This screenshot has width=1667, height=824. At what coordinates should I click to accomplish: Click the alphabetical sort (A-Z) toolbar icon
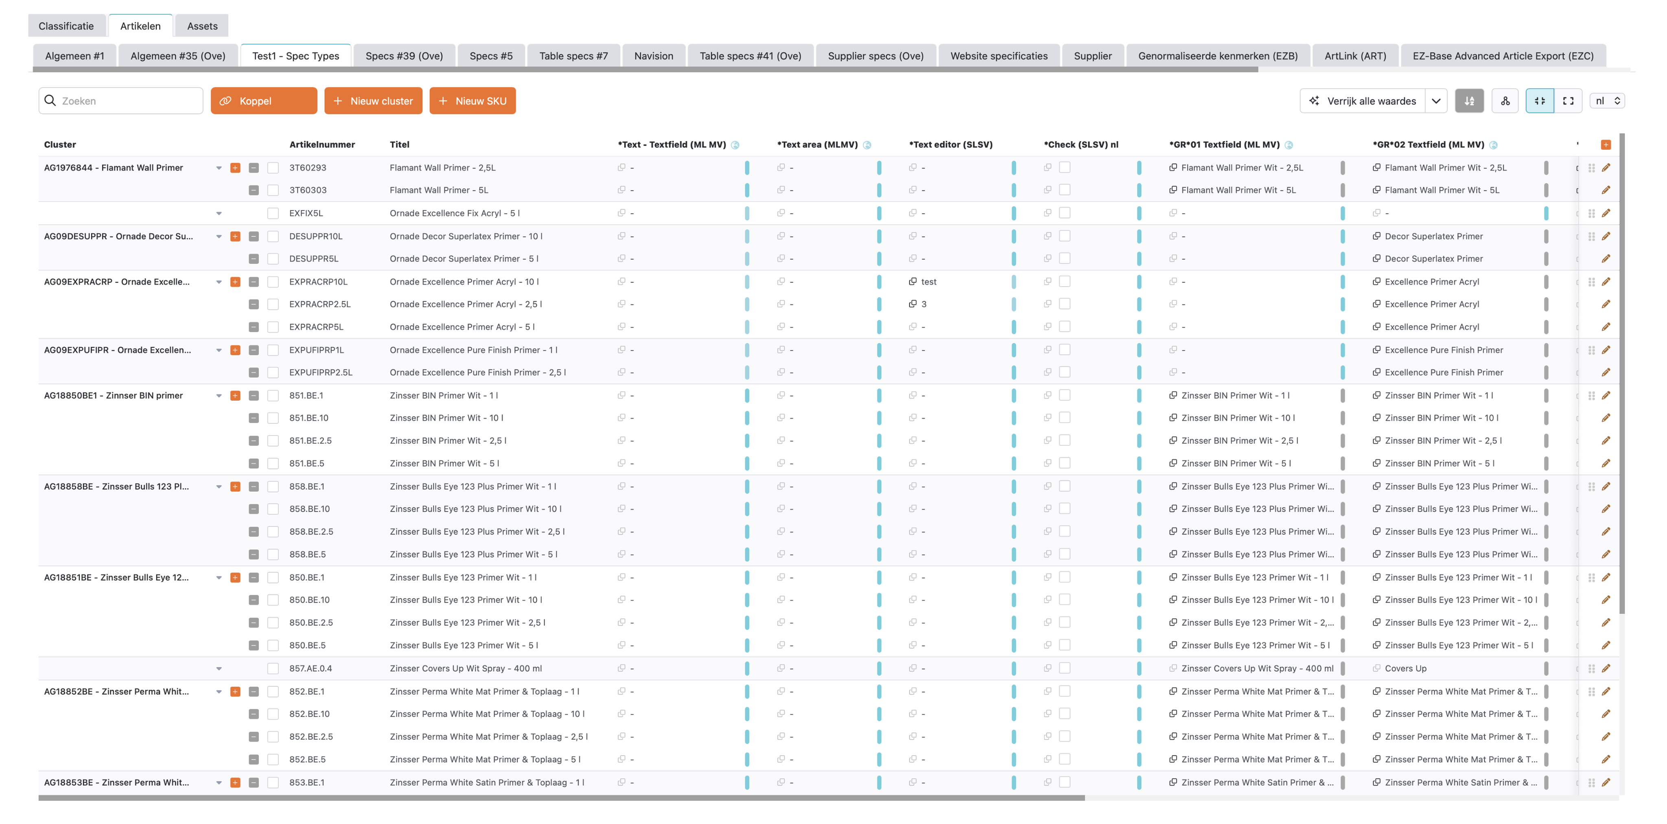(1469, 101)
